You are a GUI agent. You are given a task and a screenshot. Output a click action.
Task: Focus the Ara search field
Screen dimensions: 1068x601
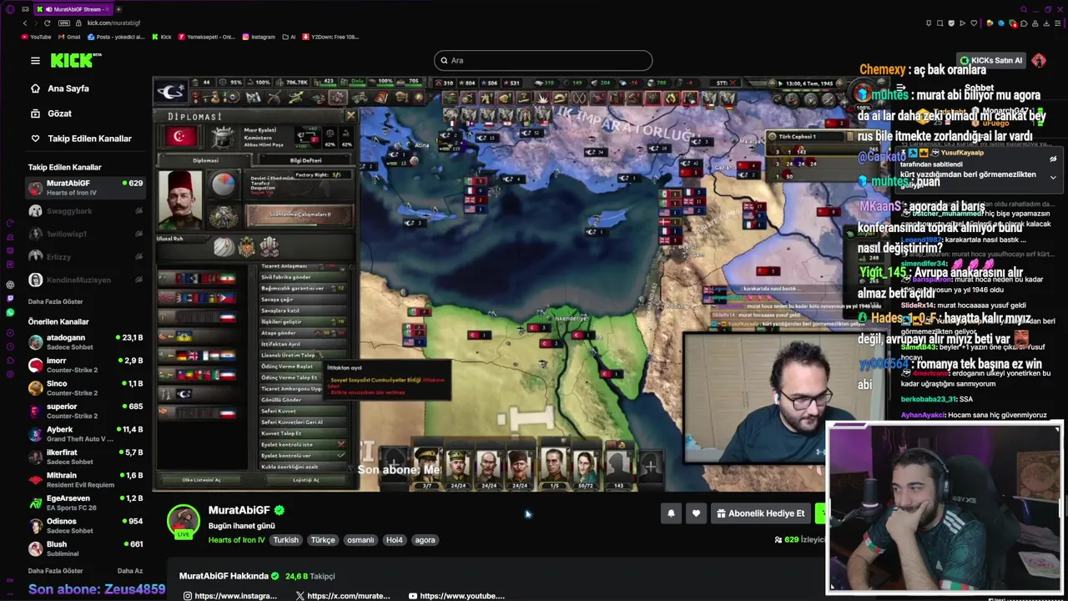pos(543,60)
